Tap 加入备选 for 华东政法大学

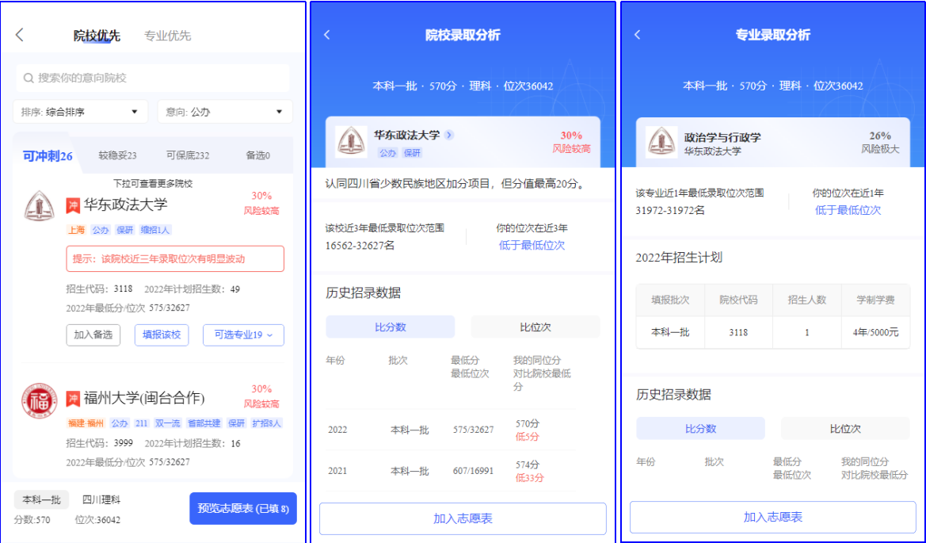(x=93, y=335)
